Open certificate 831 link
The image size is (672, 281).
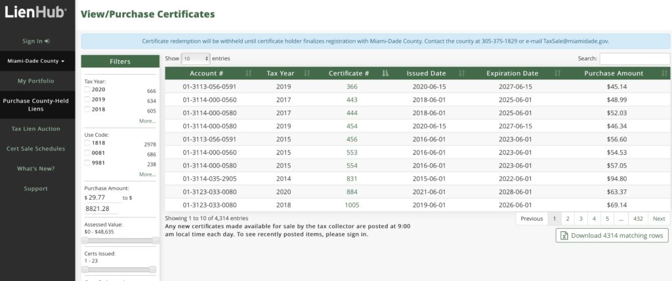pyautogui.click(x=352, y=179)
